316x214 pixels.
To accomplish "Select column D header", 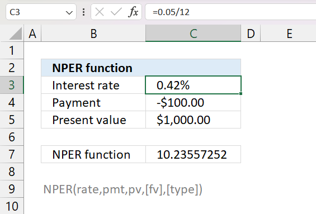I will pyautogui.click(x=251, y=33).
